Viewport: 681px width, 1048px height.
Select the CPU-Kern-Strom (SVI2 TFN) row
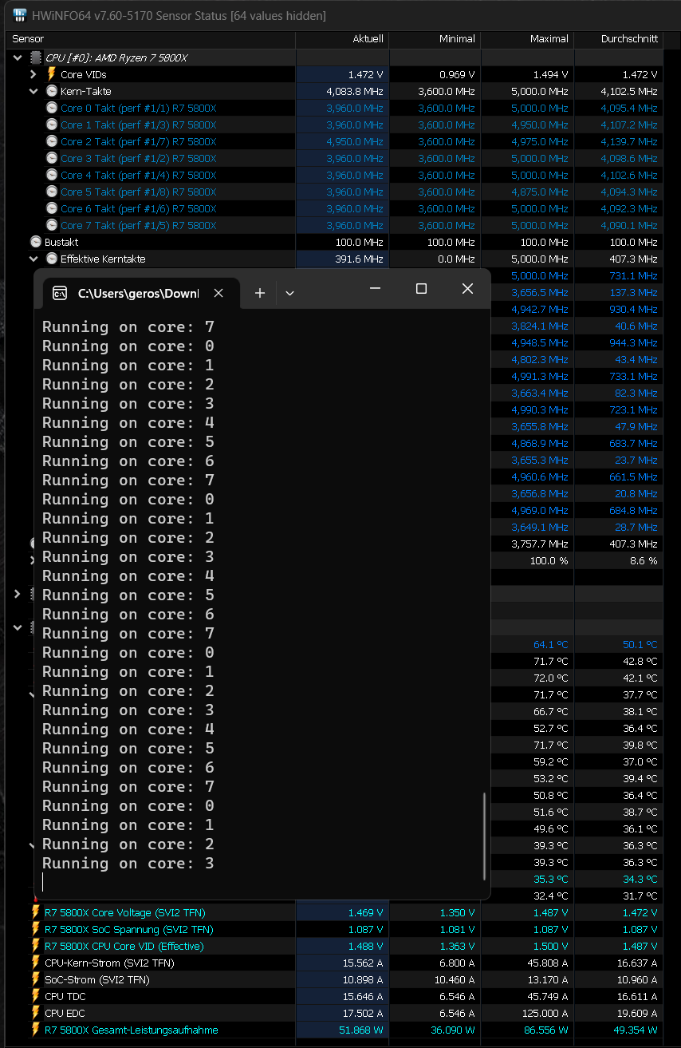tap(336, 963)
